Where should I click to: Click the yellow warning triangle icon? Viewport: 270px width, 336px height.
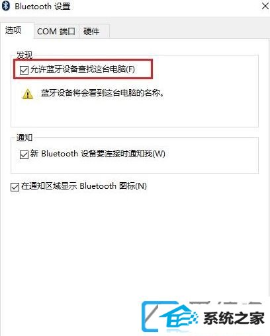28,94
